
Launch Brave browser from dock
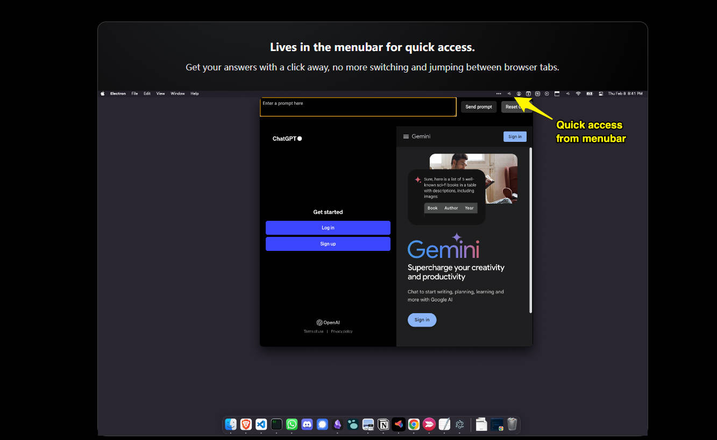pyautogui.click(x=246, y=424)
